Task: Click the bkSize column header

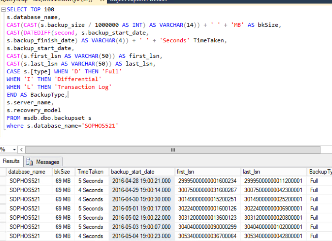Action: pos(63,172)
